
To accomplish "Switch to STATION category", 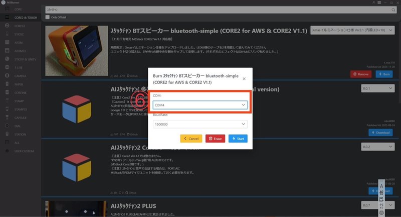I will [21, 134].
